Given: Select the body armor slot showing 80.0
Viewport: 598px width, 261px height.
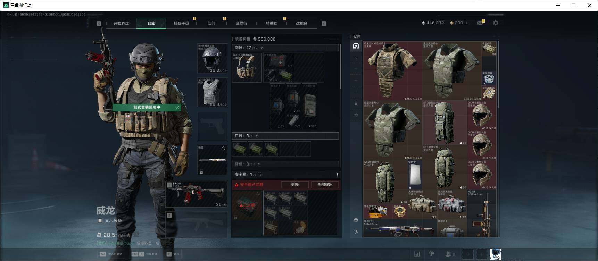Looking at the screenshot, I should (x=212, y=92).
